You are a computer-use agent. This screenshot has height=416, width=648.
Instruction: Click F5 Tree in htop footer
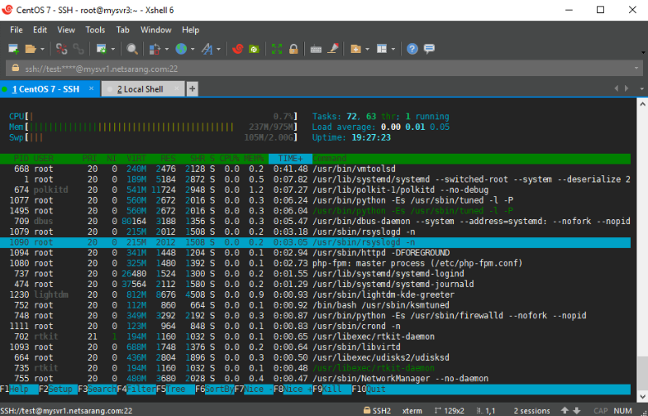(x=175, y=389)
